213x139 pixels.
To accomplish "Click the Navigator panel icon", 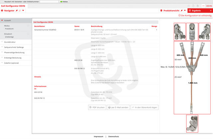I will [2, 10].
